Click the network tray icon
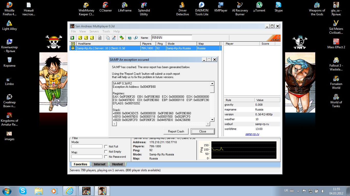This screenshot has width=350, height=196. click(311, 191)
